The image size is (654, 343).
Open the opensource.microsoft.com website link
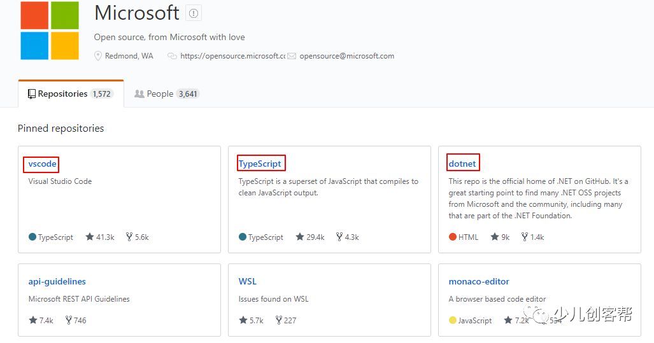[232, 56]
